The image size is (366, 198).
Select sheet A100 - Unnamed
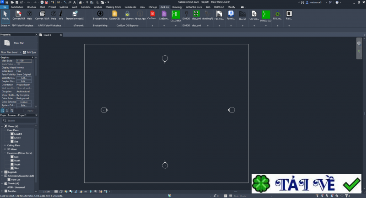point(16,187)
